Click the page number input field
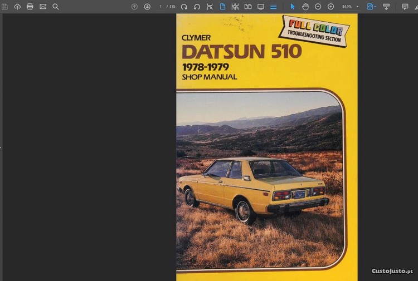418x281 pixels. coord(161,7)
